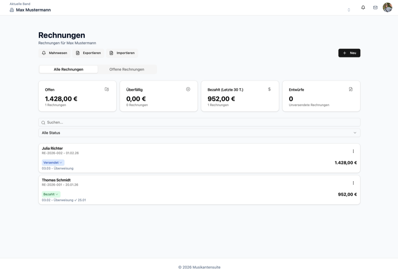Click the dollar icon on the Bezahlt card
Screen dimensions: 398x275
pos(269,89)
